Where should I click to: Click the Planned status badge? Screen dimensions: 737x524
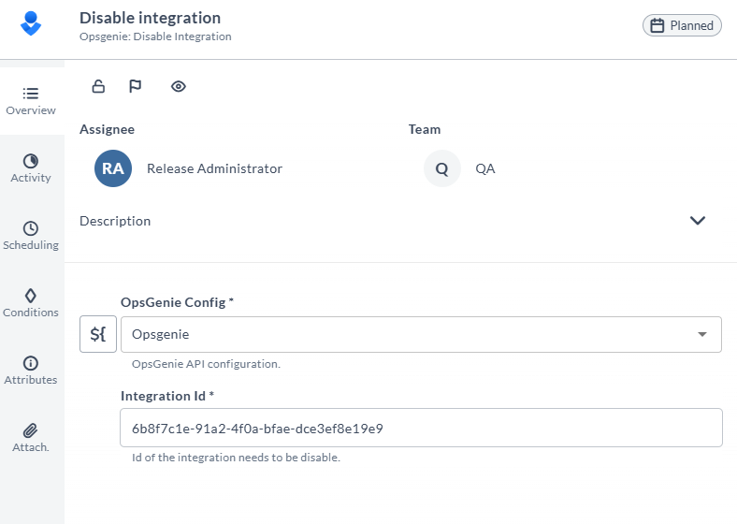coord(682,25)
